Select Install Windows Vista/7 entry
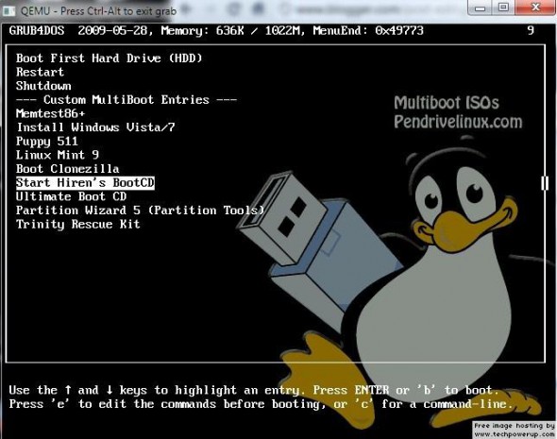 [x=96, y=127]
